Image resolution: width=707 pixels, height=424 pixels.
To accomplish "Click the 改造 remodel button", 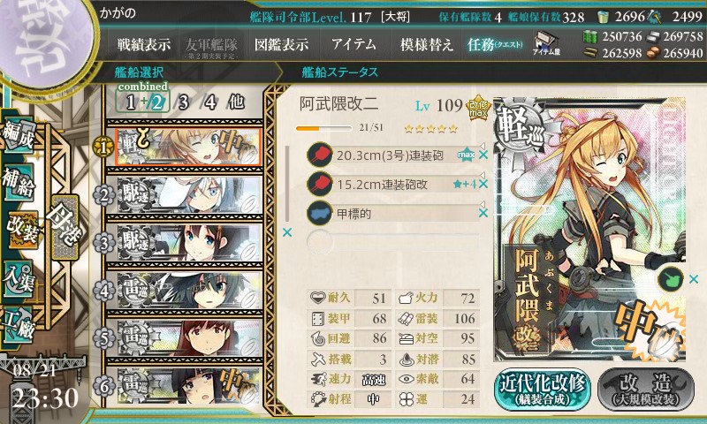I will [x=646, y=389].
